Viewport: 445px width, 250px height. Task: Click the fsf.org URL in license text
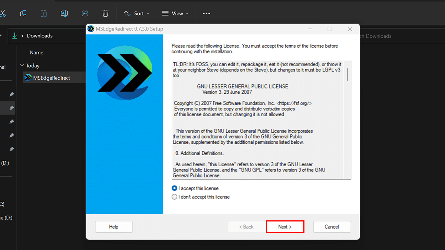point(294,103)
